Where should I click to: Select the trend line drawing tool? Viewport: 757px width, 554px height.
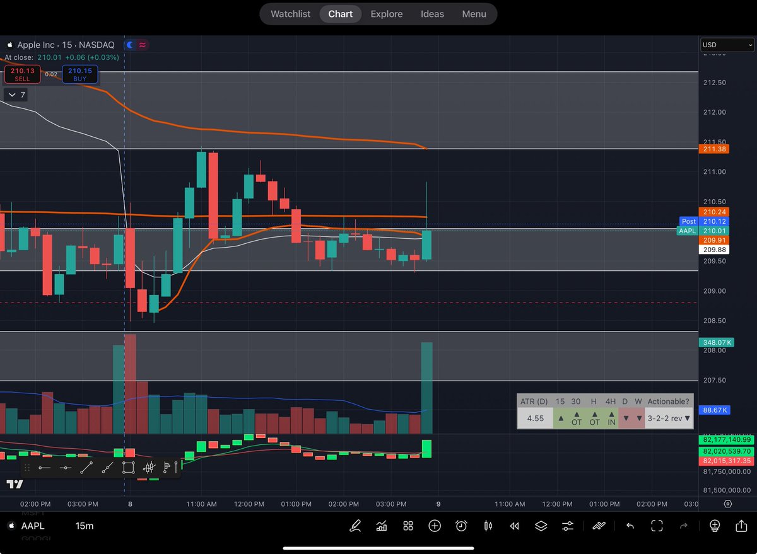tap(86, 468)
